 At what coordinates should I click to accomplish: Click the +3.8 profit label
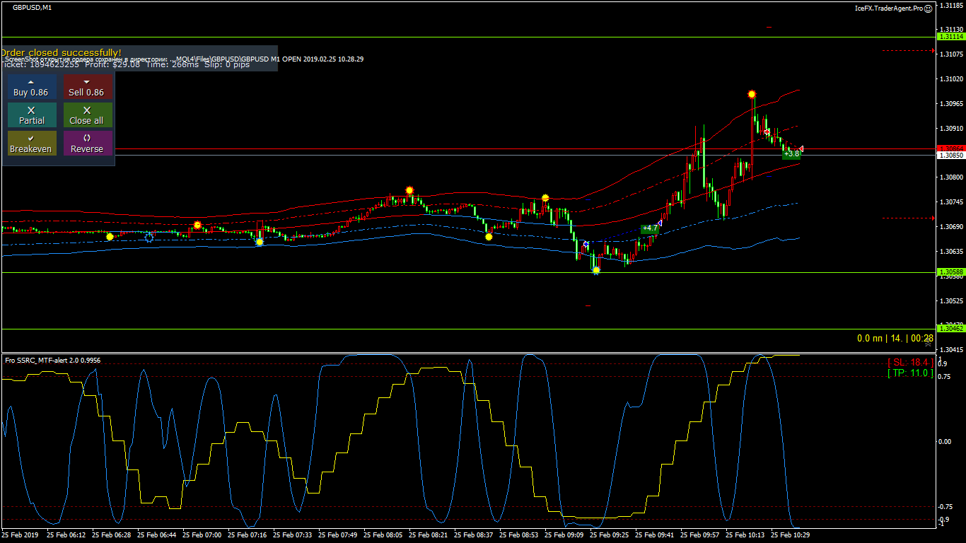(x=791, y=153)
